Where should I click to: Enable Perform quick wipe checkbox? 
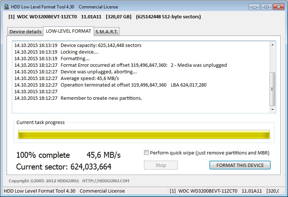tap(146, 153)
